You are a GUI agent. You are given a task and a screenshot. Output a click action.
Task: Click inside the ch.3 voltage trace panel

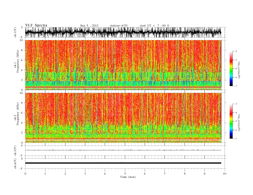coord(126,151)
